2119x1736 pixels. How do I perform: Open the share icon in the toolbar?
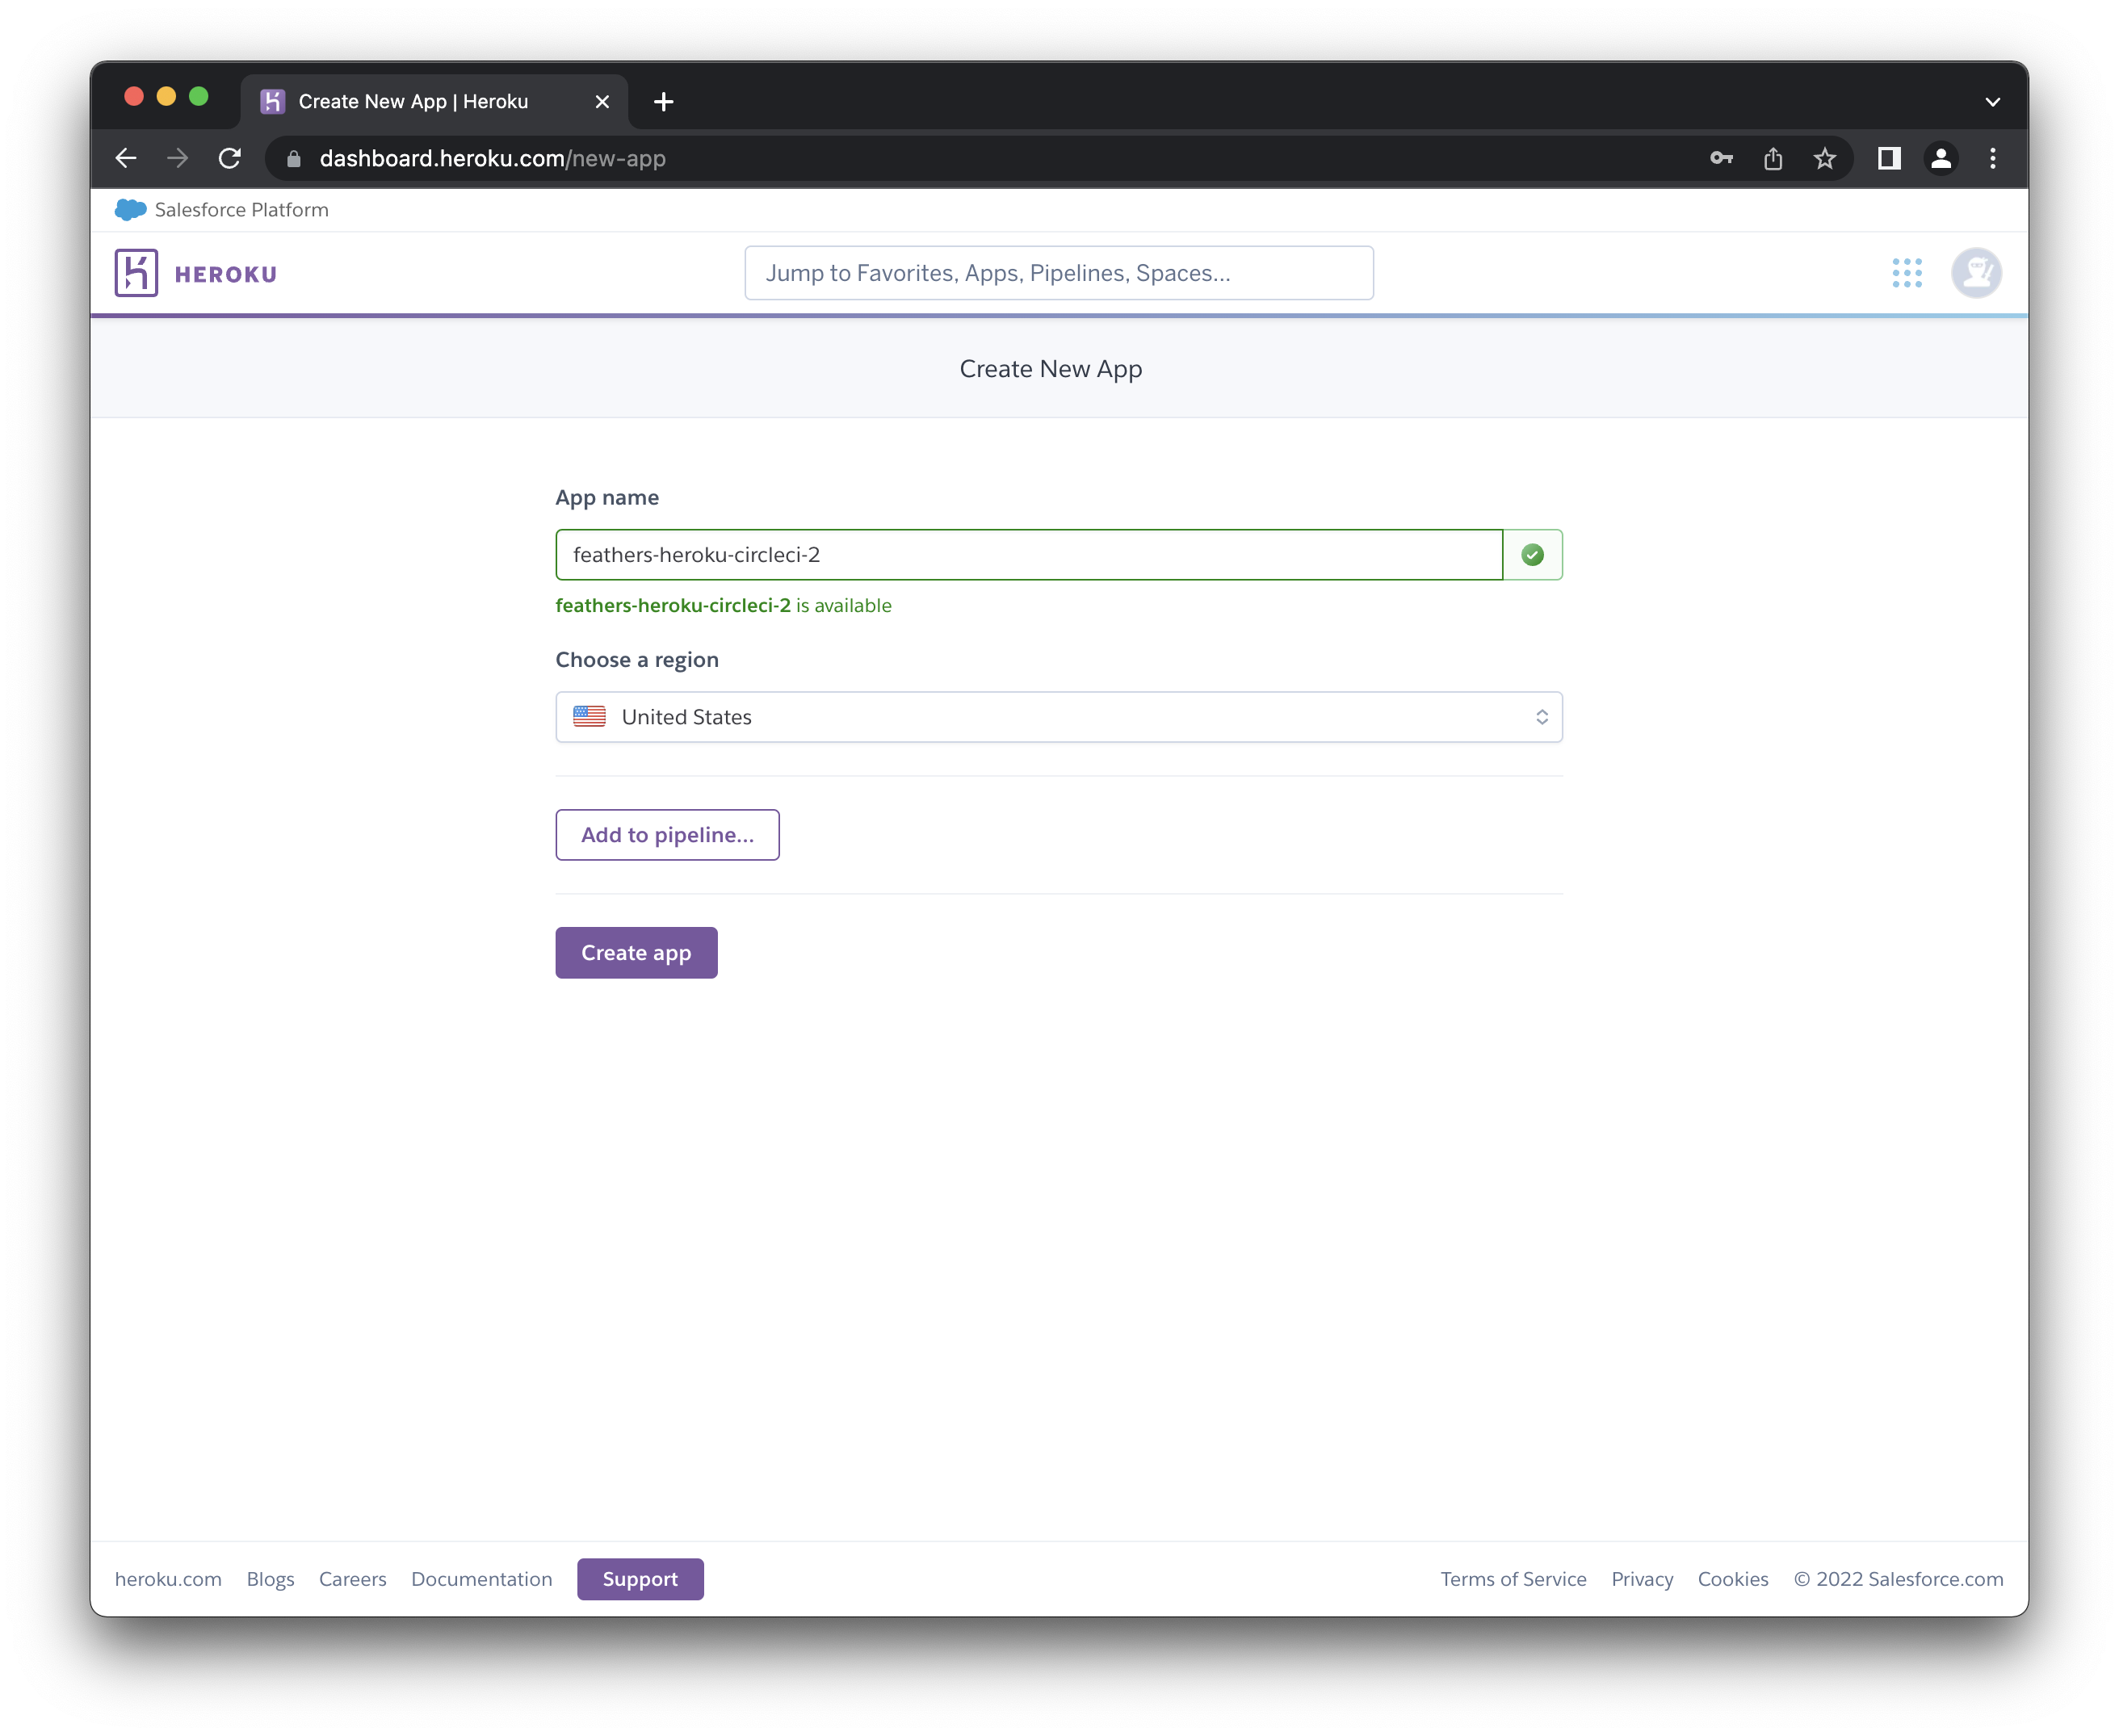(1773, 158)
